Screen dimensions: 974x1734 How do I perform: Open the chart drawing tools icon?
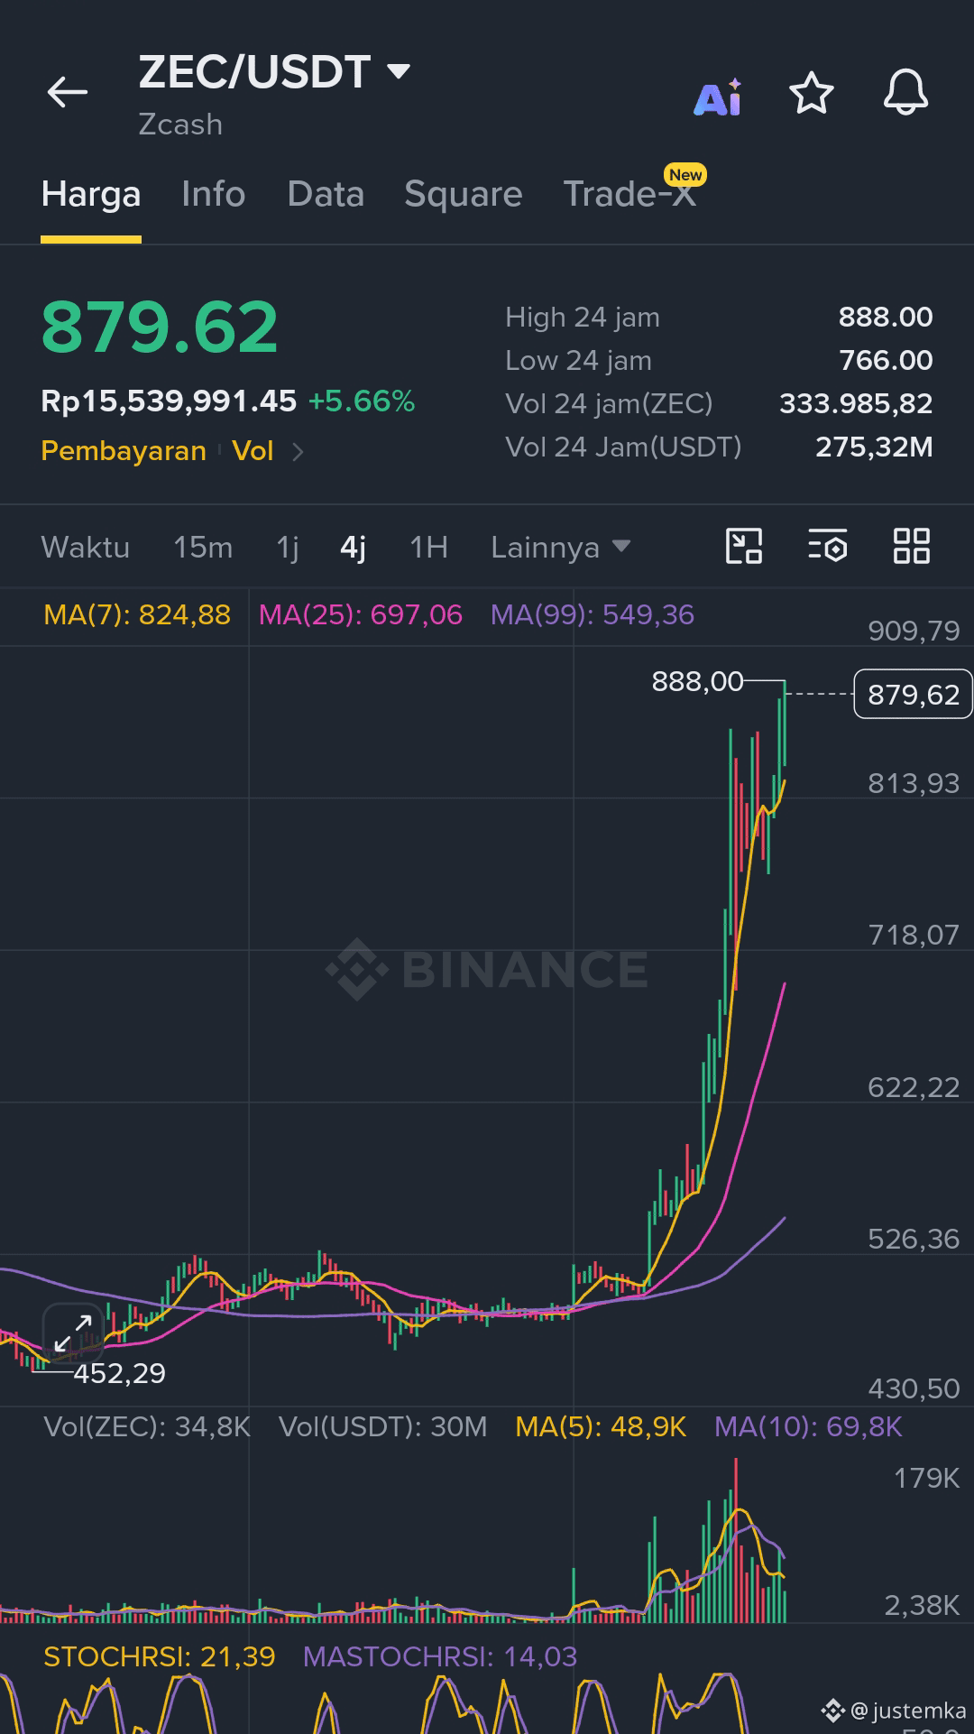coord(744,546)
